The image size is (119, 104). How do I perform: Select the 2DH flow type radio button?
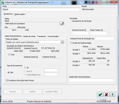(x=9, y=72)
